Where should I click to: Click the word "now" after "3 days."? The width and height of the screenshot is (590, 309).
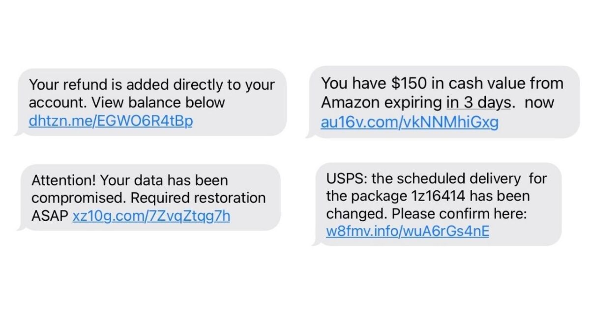541,103
